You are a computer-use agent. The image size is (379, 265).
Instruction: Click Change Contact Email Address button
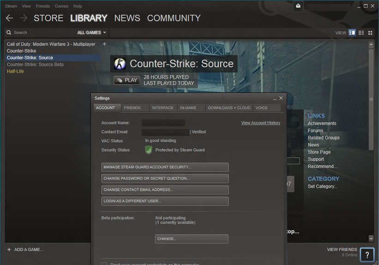click(x=165, y=190)
